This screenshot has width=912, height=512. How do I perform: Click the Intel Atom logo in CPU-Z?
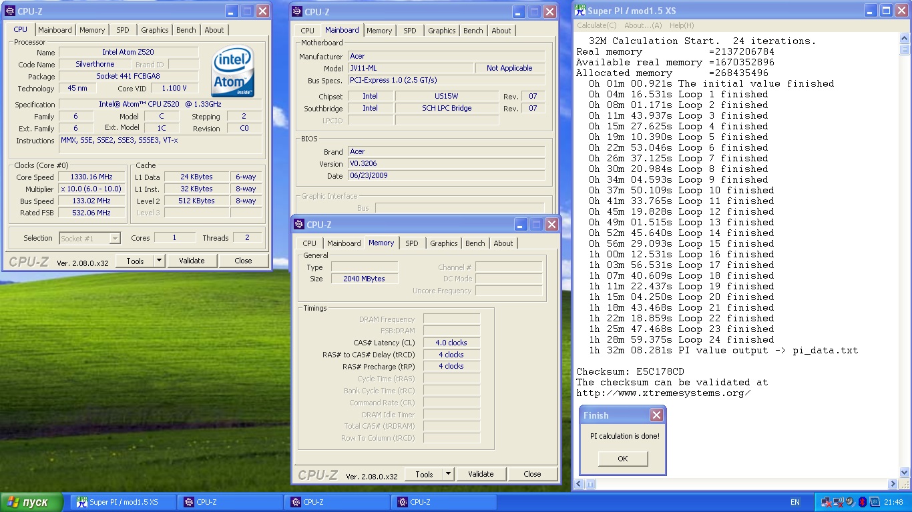pyautogui.click(x=233, y=71)
